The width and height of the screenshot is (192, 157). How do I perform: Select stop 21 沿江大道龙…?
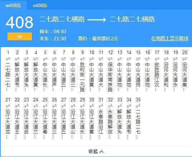[8, 124]
